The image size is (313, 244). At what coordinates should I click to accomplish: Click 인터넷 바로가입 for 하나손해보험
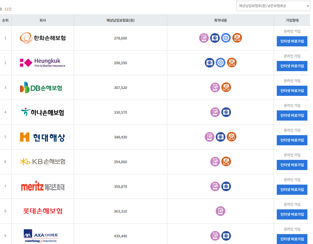pyautogui.click(x=292, y=115)
